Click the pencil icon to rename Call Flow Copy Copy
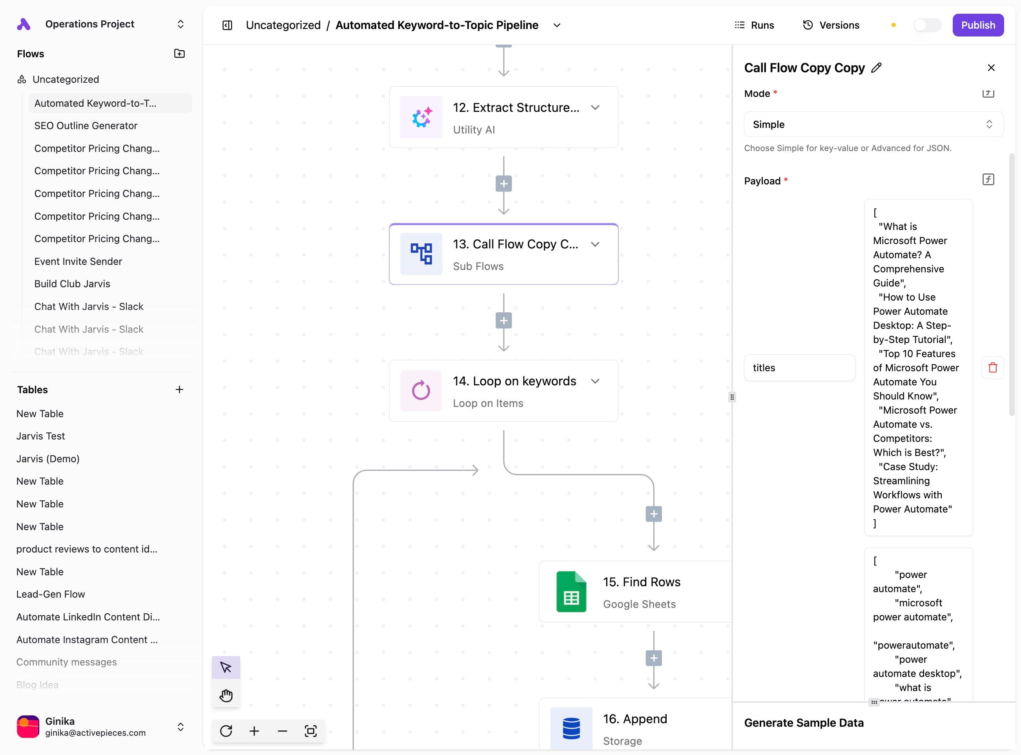The image size is (1021, 755). coord(876,67)
